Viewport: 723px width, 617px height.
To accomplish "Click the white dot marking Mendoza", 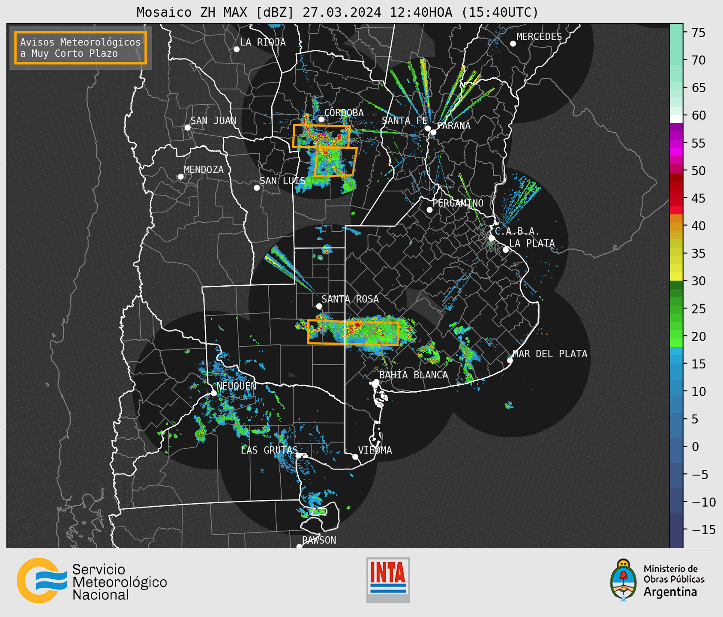I will [180, 176].
